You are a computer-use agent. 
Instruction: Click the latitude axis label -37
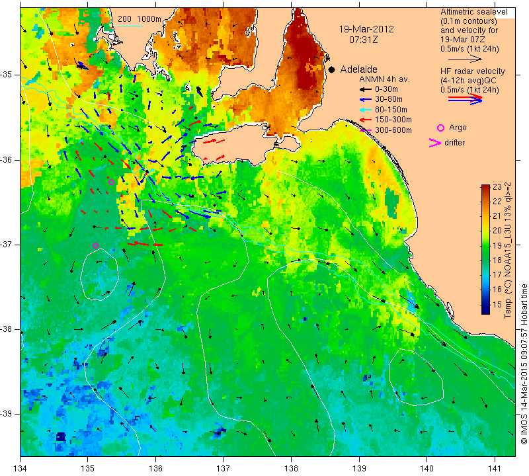[x=6, y=244]
